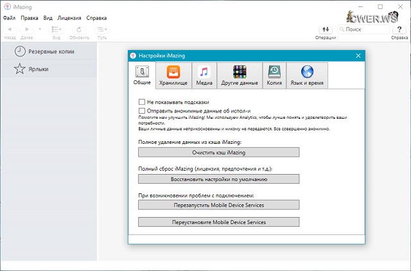
Task: Toggle Отправить анонимные данные checkbox
Action: pos(142,110)
